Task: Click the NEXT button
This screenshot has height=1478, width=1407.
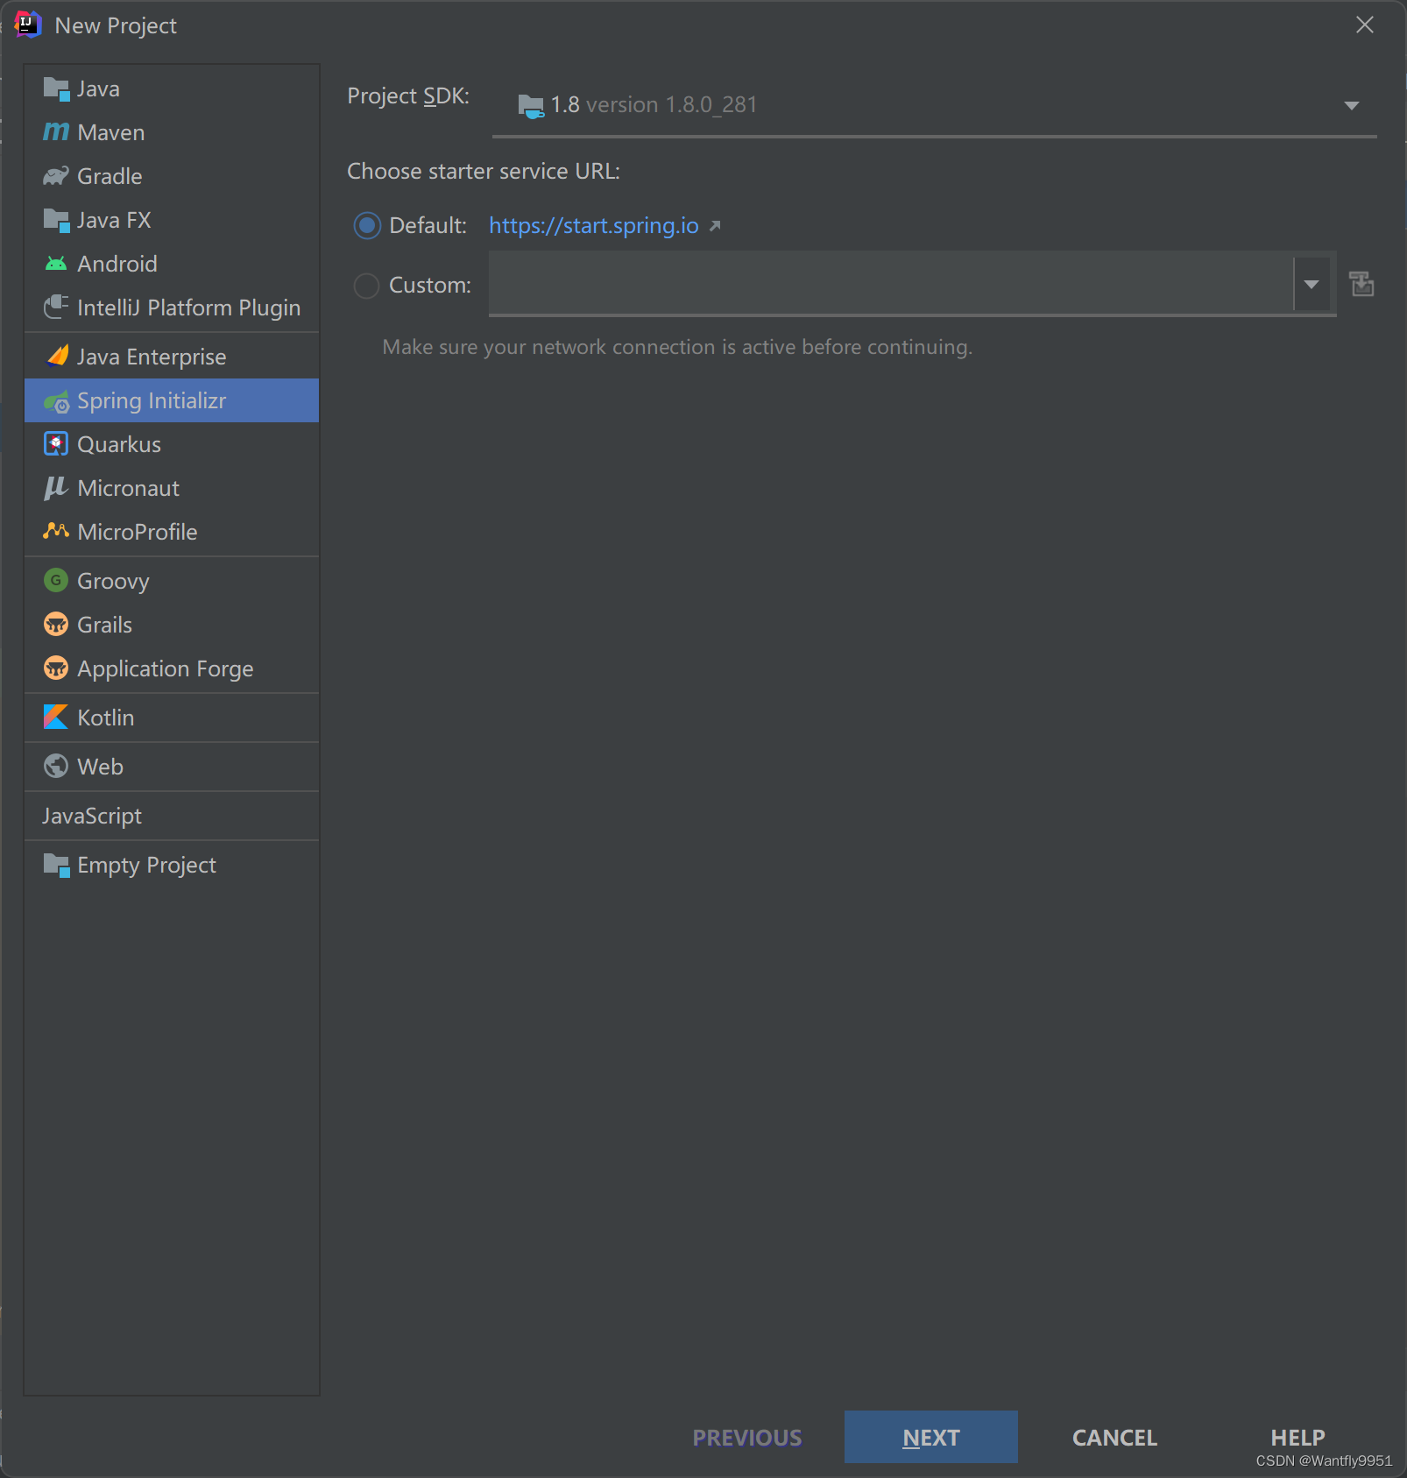Action: pyautogui.click(x=930, y=1437)
